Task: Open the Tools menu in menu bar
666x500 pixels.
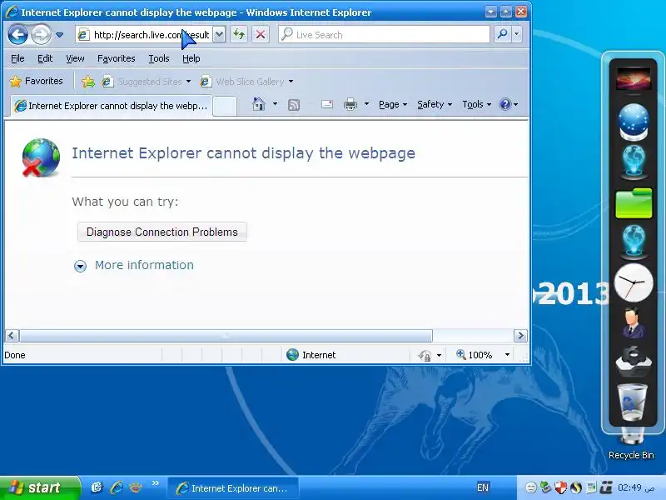Action: pos(159,58)
